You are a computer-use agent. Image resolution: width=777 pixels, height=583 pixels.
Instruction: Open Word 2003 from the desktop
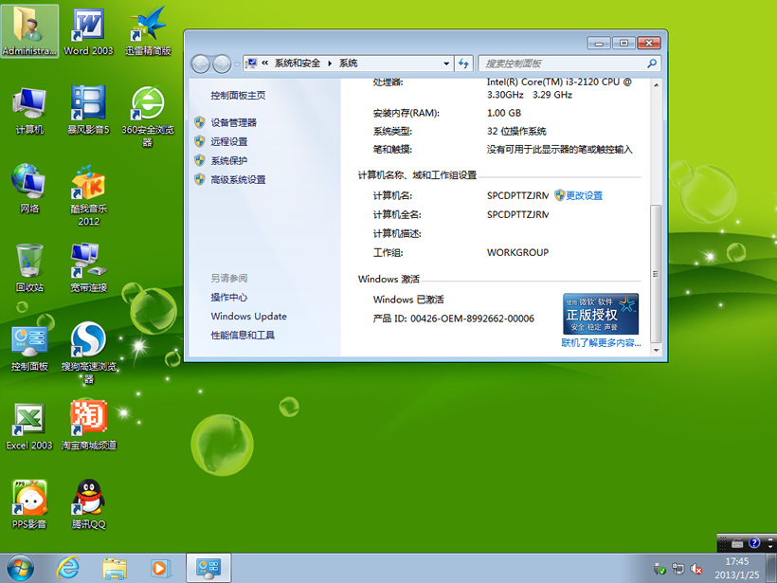click(x=88, y=27)
